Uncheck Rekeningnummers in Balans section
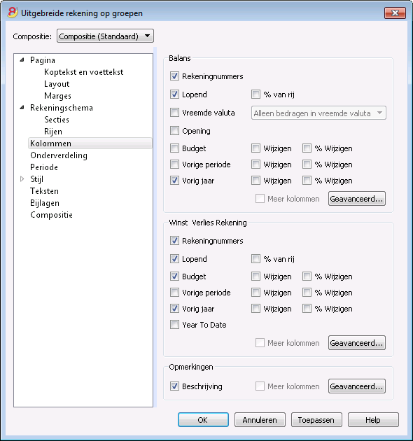Screen dimensions: 413x441 (174, 76)
